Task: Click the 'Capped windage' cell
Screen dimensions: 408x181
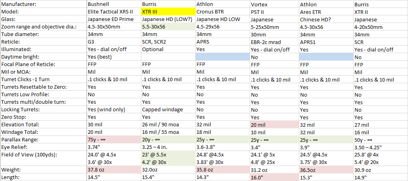Action: click(x=168, y=110)
